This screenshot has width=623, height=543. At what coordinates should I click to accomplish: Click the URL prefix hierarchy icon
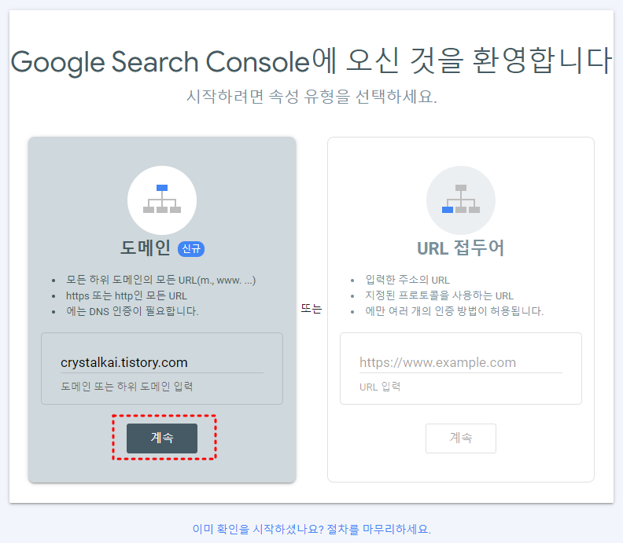[460, 200]
